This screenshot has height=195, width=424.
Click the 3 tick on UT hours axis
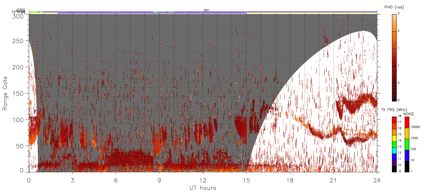pos(73,180)
